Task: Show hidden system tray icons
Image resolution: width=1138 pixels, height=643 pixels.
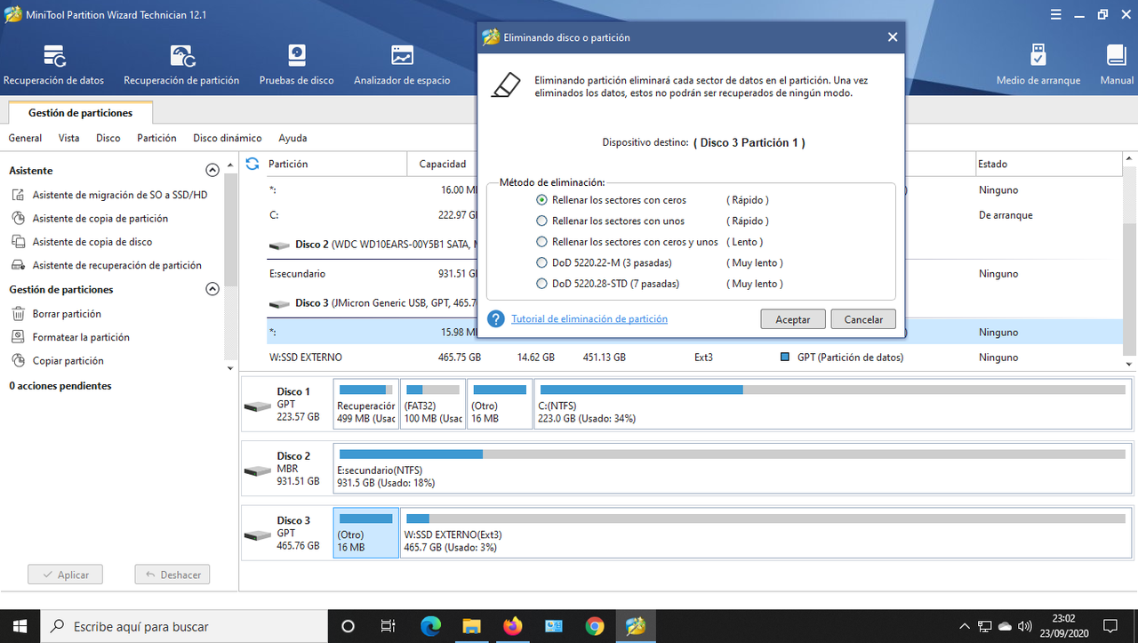Action: (x=964, y=626)
